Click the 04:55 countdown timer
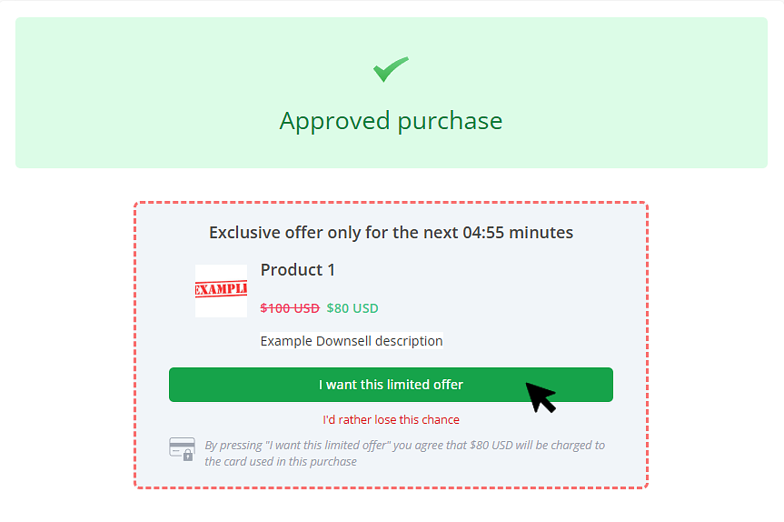This screenshot has height=522, width=784. (x=482, y=233)
